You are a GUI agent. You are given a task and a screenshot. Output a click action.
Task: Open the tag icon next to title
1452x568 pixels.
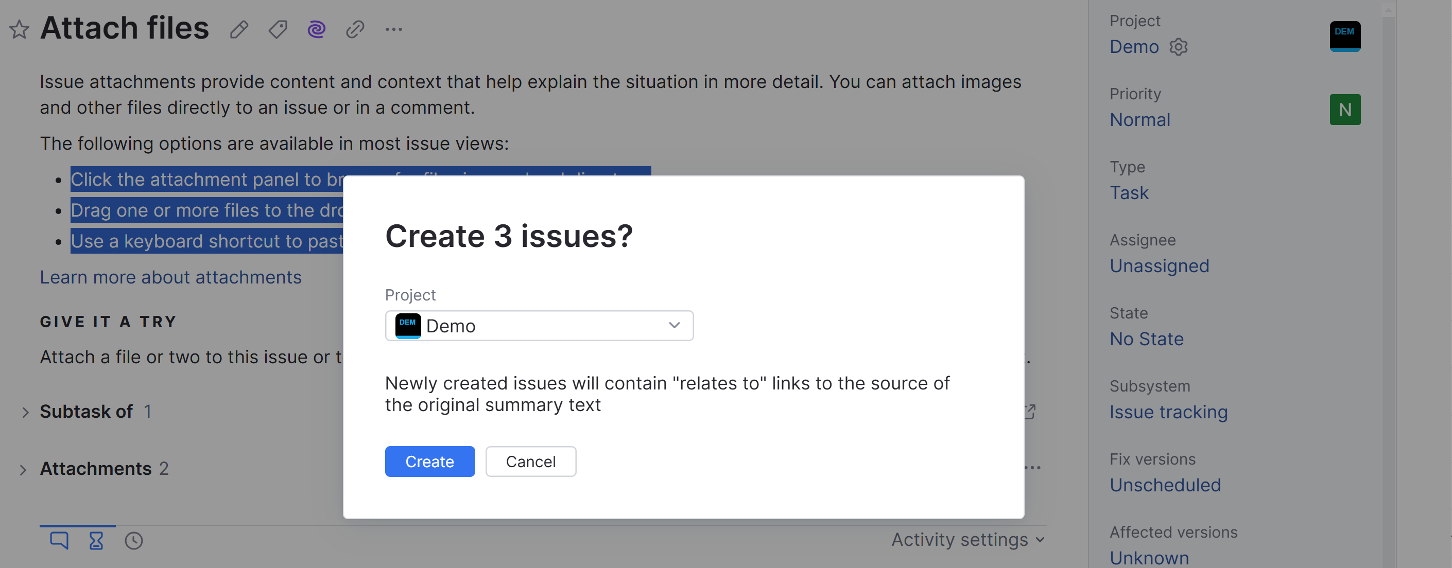coord(278,29)
